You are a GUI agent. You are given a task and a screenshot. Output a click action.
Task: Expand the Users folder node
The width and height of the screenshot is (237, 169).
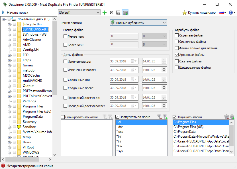click(9, 142)
